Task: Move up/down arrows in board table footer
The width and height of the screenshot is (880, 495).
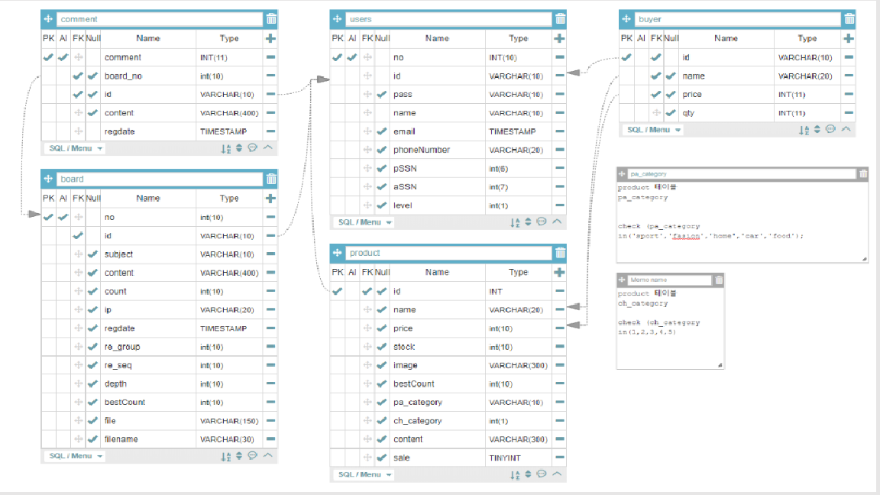Action: coord(239,456)
